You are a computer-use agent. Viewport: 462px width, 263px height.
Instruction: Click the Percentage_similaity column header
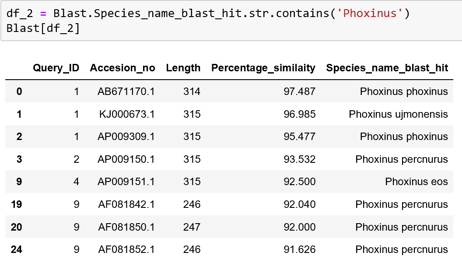(263, 68)
